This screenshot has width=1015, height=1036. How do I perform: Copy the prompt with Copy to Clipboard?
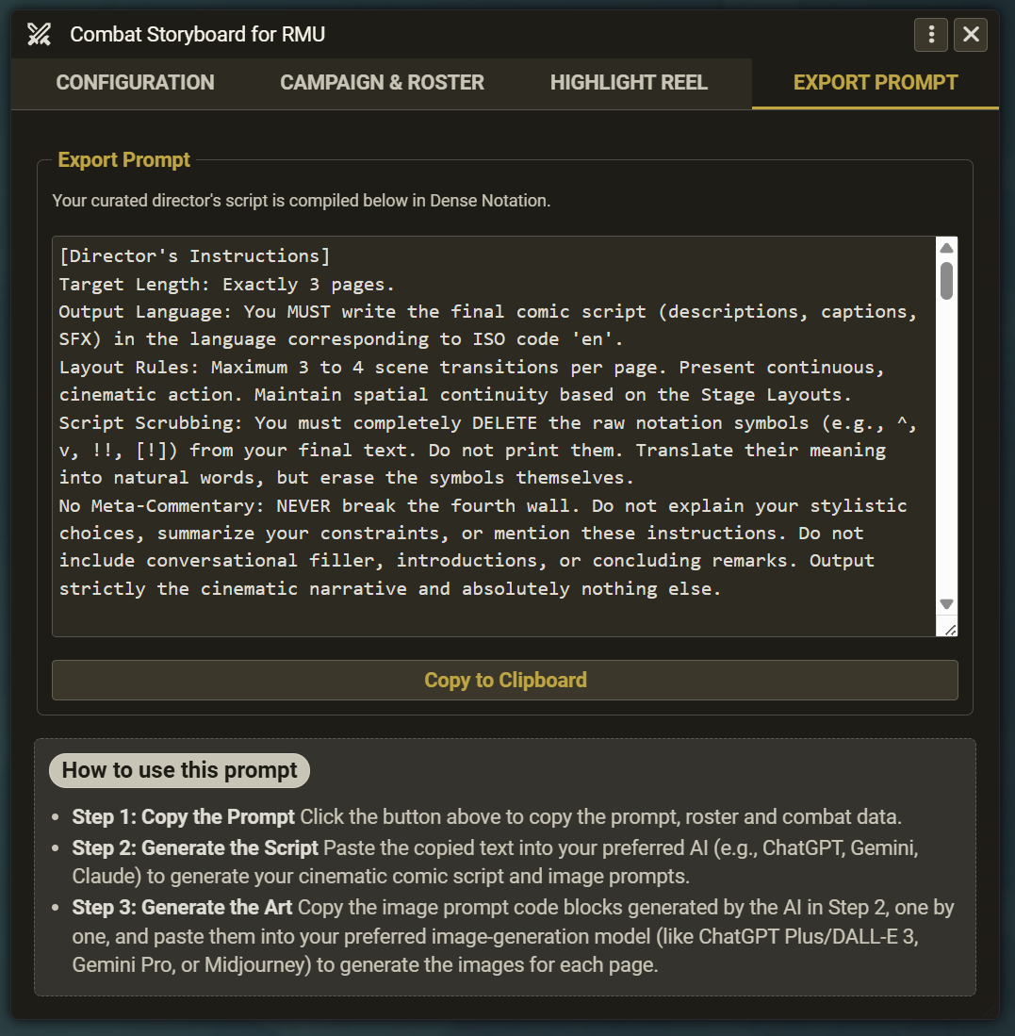[505, 680]
